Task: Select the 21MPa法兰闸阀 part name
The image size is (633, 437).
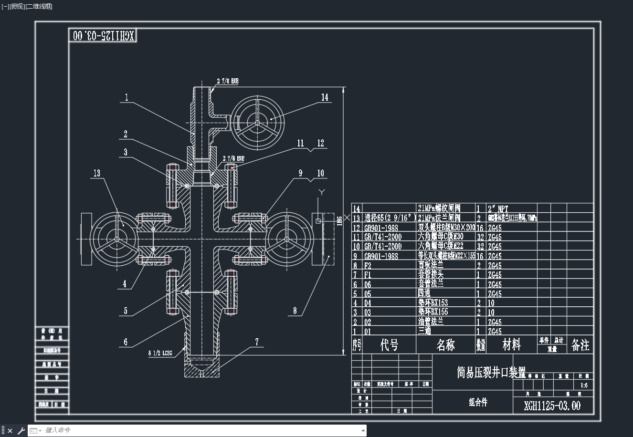Action: point(440,218)
